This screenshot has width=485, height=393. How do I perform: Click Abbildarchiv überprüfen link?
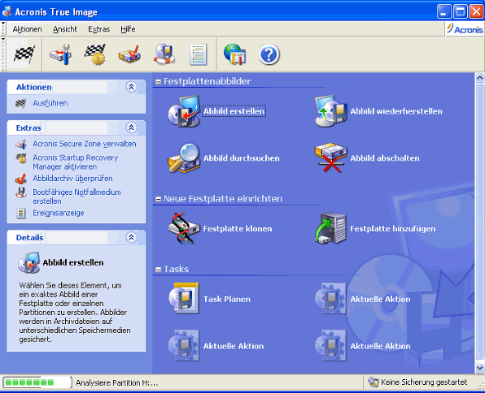[x=72, y=179]
